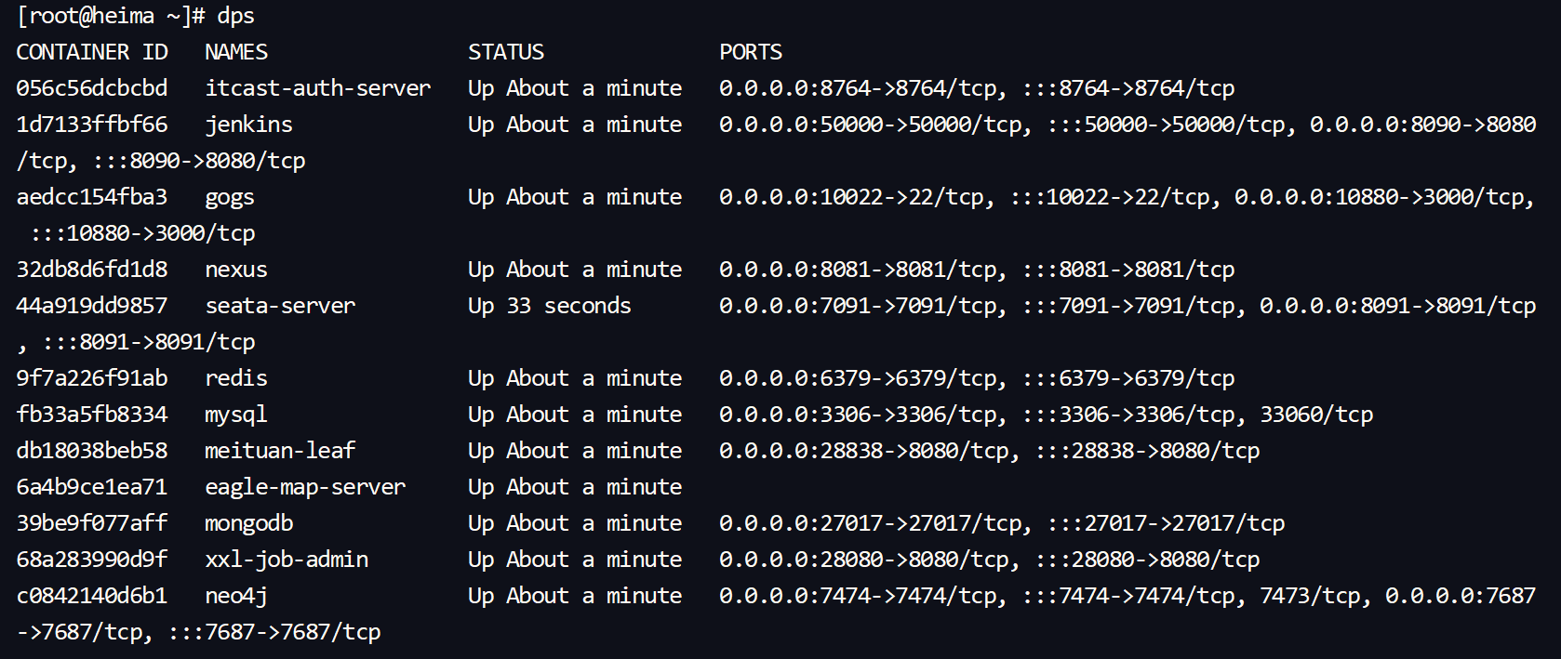Click the jenkins container name
The height and width of the screenshot is (659, 1561).
click(248, 125)
